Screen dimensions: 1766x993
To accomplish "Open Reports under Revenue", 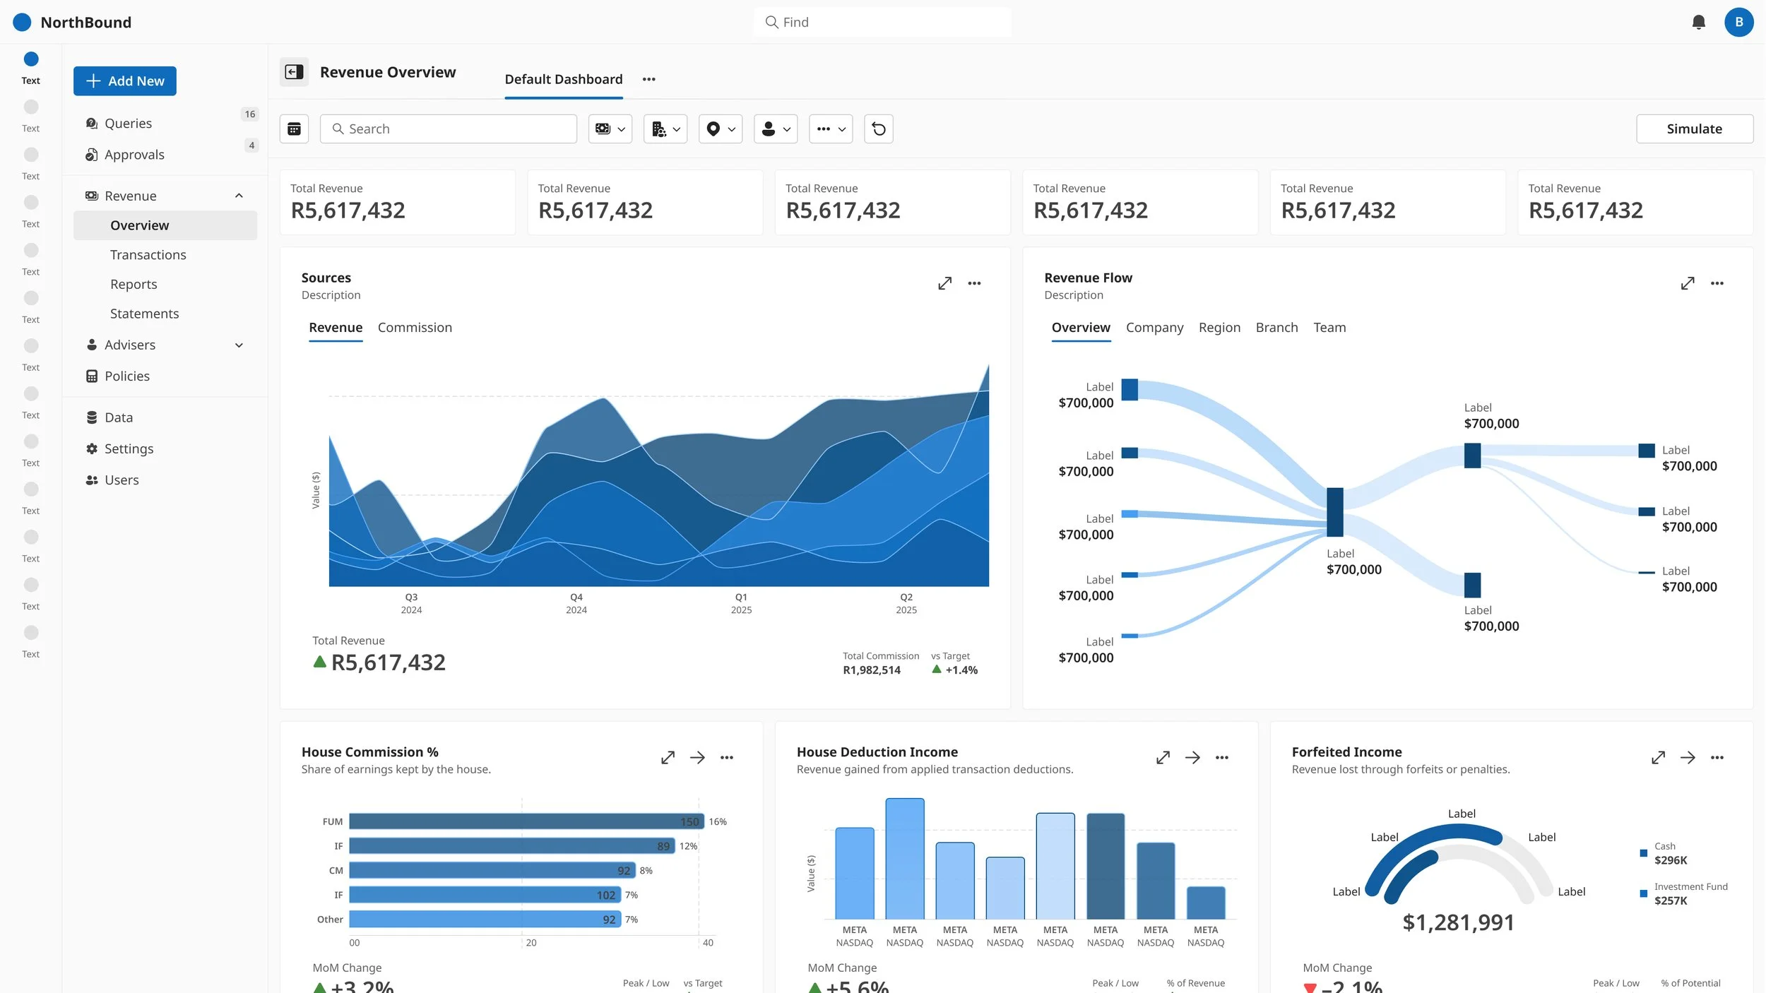I will 165,285.
